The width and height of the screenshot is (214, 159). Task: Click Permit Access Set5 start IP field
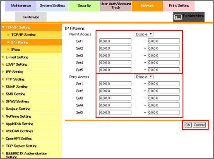tap(115, 70)
